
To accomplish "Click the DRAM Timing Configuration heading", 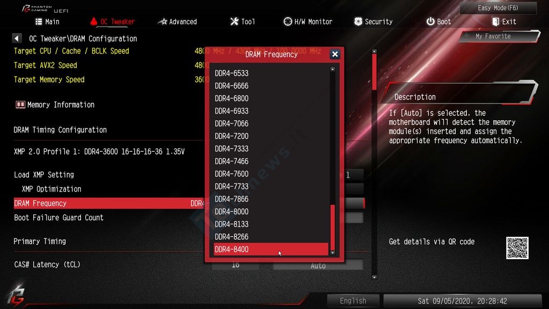I will click(x=60, y=130).
